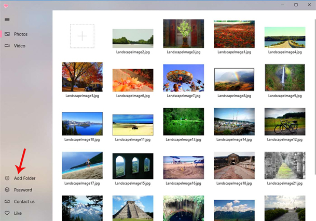This screenshot has height=221, width=316.
Task: Open the cenote cave thumbnail
Action: click(x=183, y=209)
